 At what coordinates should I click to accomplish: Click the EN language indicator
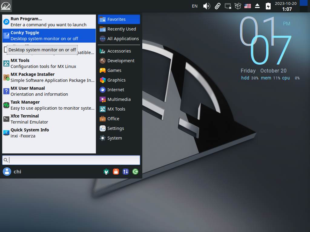pos(195,6)
